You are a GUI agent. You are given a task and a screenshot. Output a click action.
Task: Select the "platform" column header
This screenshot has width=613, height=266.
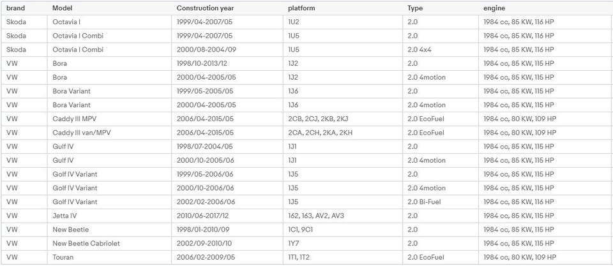[x=301, y=8]
